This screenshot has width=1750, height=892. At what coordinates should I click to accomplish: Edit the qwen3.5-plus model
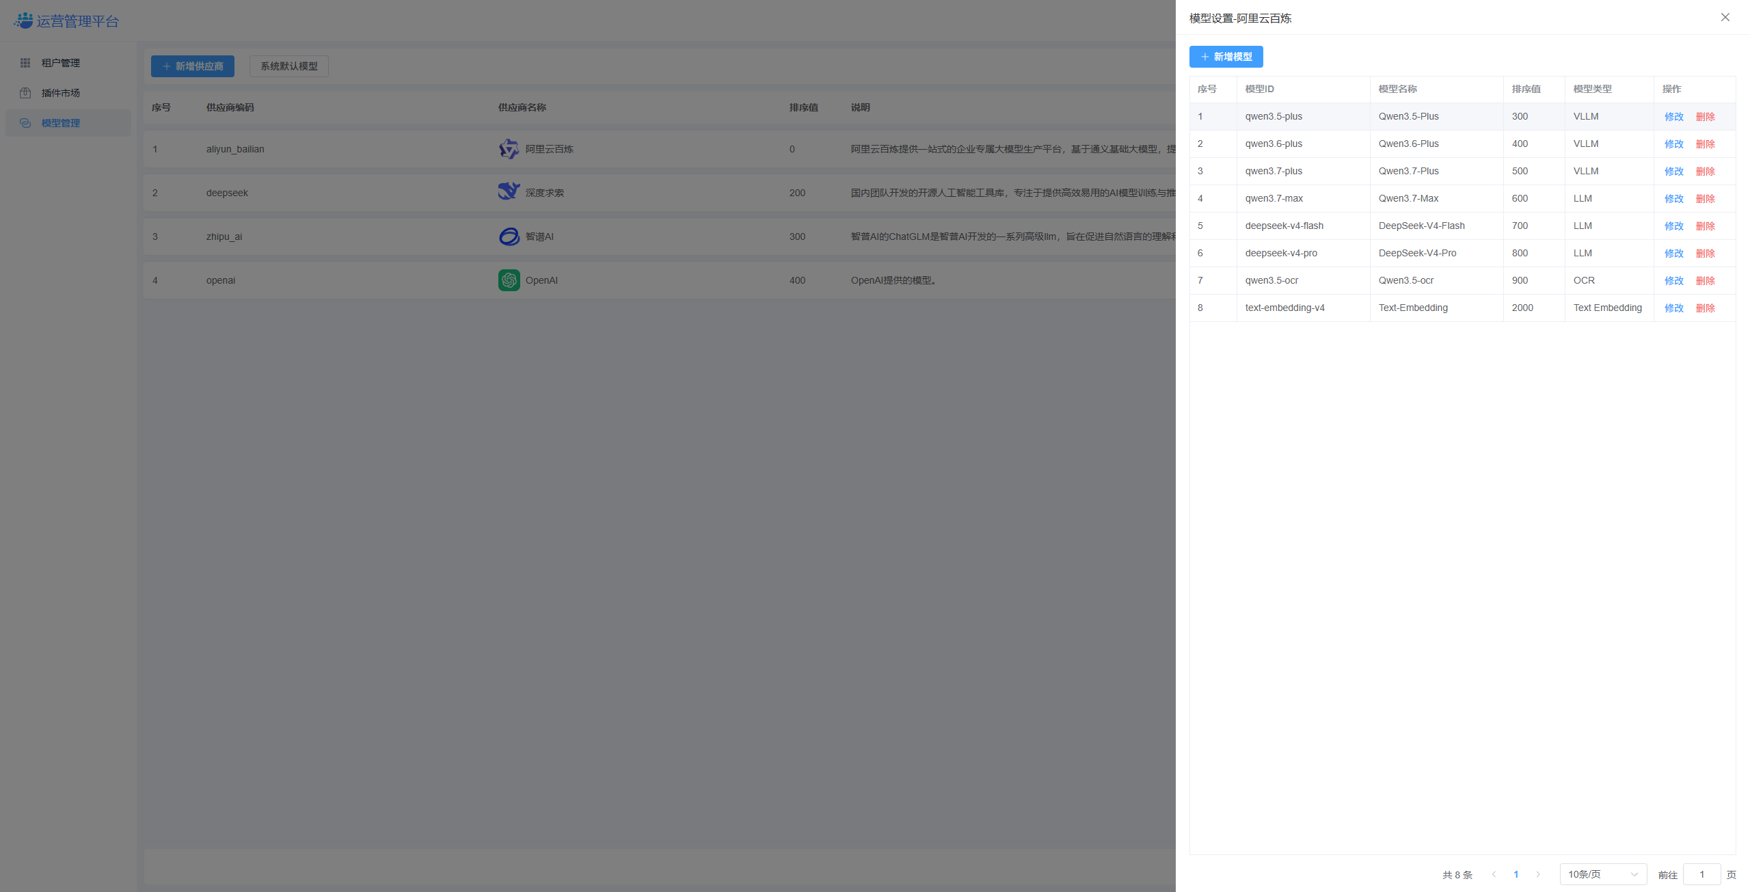coord(1673,117)
